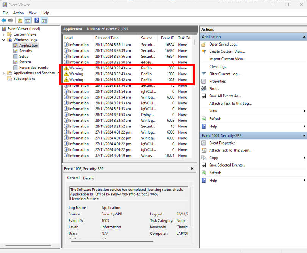
Task: Click the blue Help toolbar icon
Action: tap(37, 20)
